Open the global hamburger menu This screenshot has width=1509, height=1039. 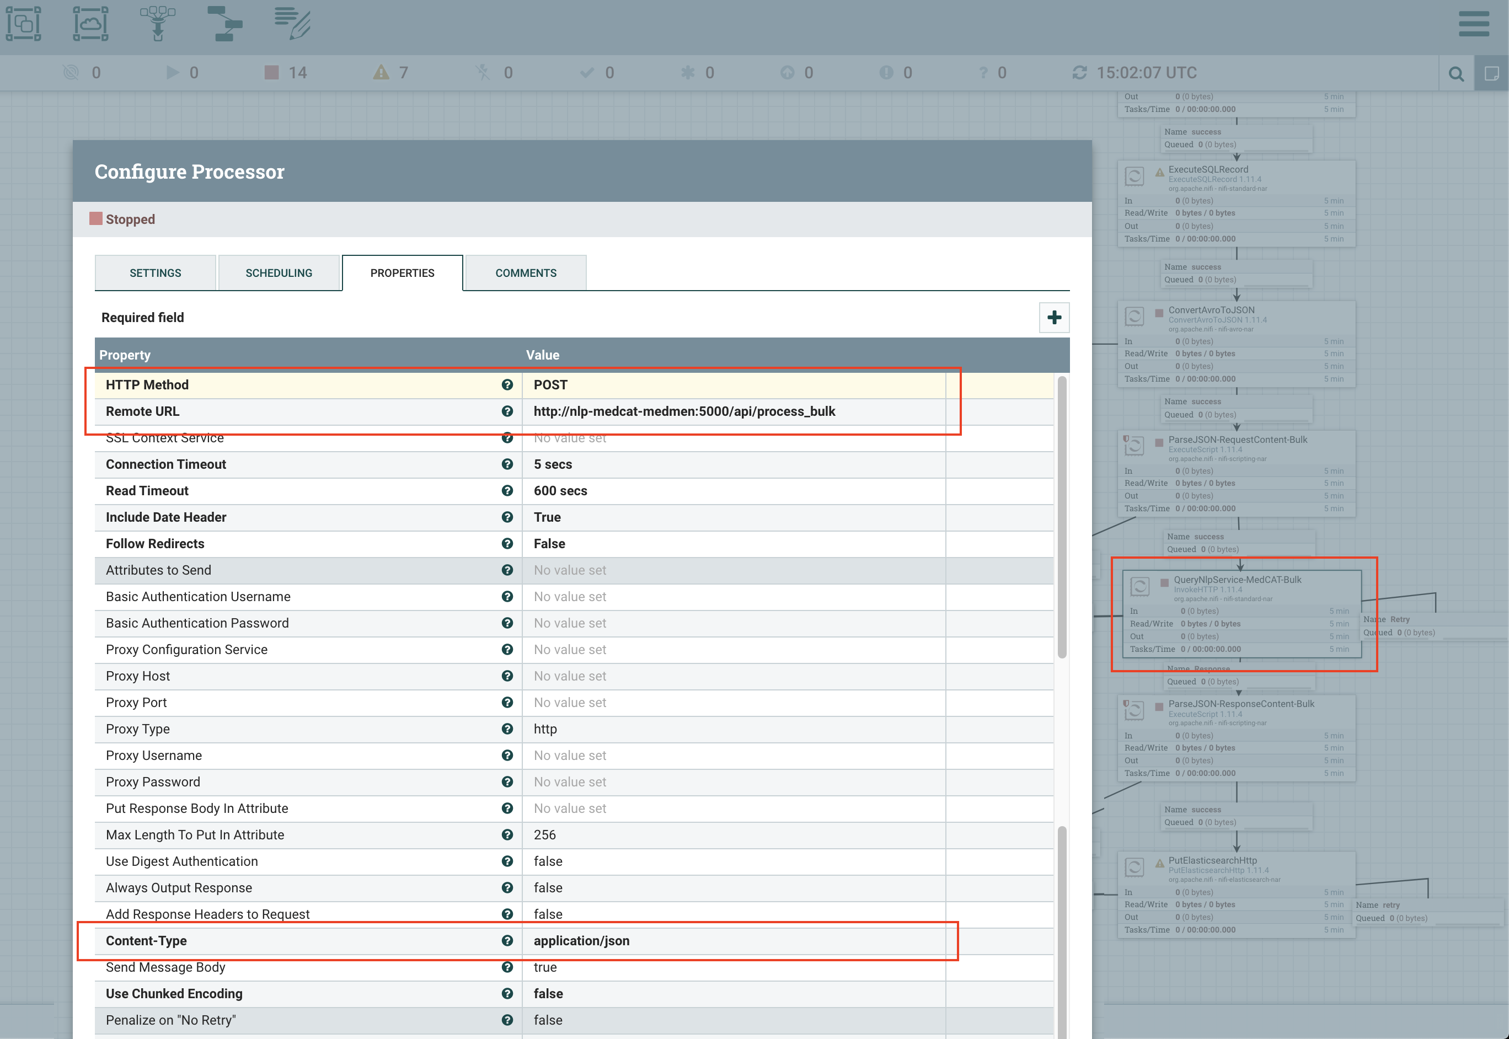[x=1474, y=23]
